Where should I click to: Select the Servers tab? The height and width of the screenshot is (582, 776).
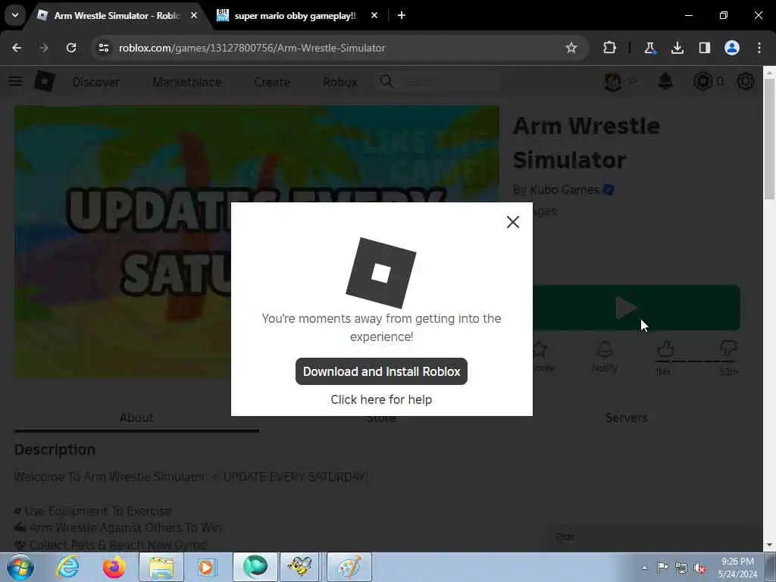[626, 418]
